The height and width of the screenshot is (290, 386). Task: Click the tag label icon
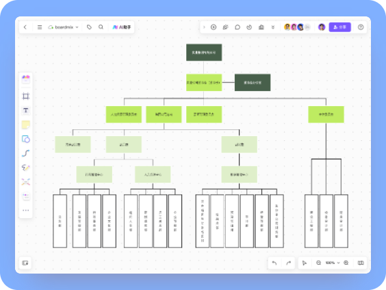tap(89, 27)
